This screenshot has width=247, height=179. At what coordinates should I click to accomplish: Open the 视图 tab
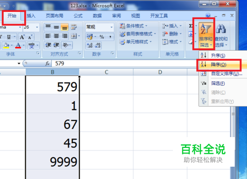(135, 16)
